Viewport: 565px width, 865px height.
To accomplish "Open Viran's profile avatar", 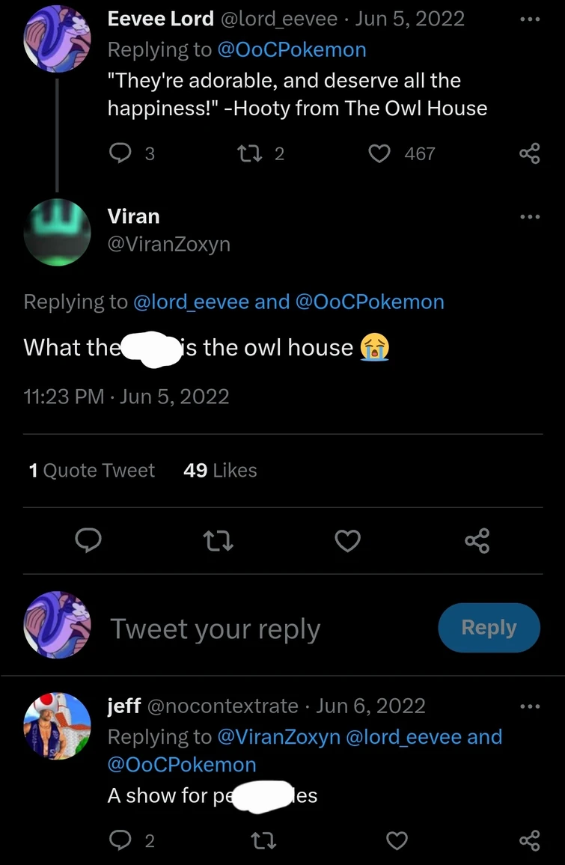I will [57, 232].
